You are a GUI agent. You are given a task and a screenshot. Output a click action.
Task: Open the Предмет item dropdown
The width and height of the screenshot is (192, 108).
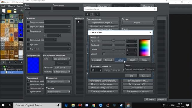pyautogui.click(x=57, y=44)
